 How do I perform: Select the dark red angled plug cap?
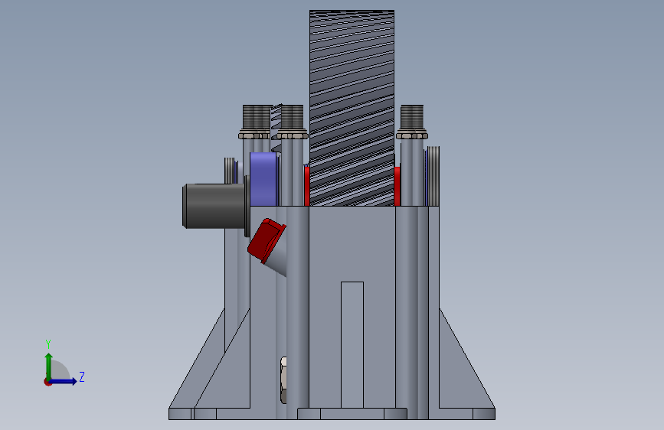pos(267,239)
